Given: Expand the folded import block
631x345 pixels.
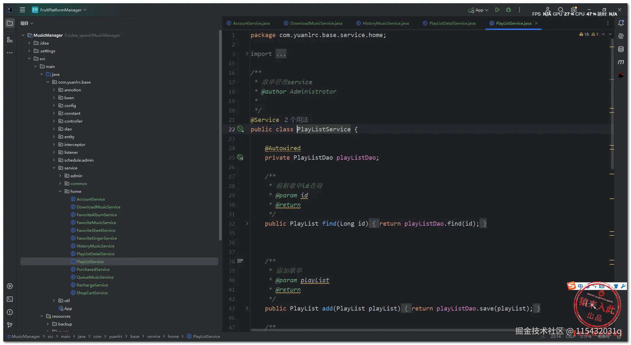Looking at the screenshot, I should pos(247,54).
